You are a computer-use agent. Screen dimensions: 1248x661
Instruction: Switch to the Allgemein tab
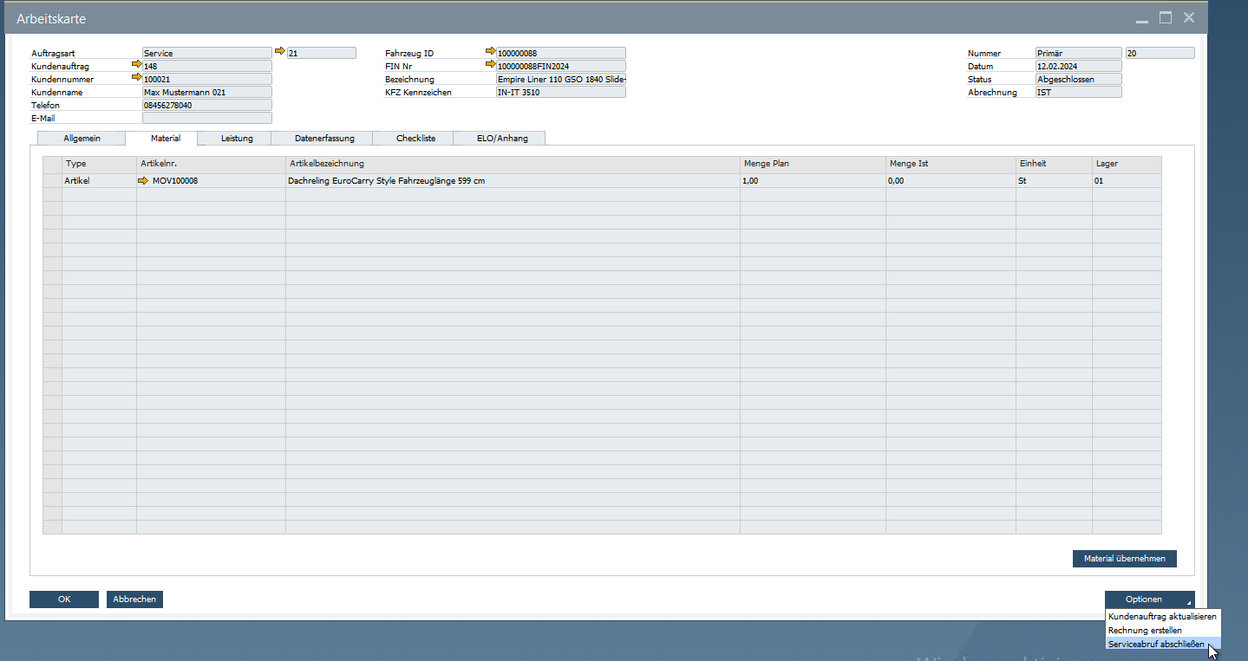82,138
